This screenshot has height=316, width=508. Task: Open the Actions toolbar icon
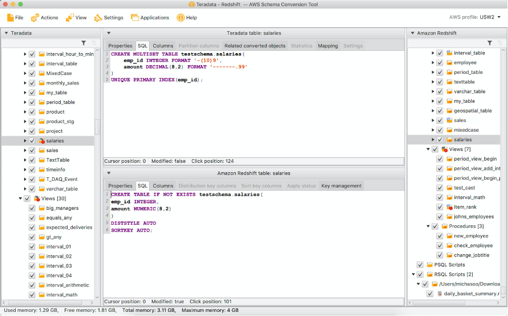tap(35, 17)
